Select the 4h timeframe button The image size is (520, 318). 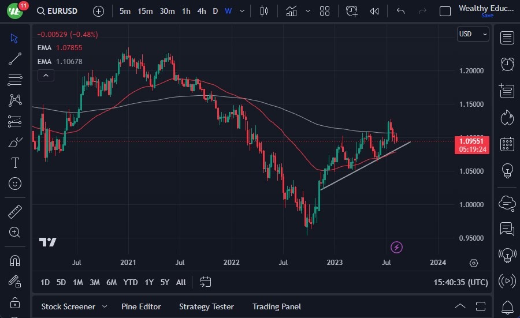(201, 11)
